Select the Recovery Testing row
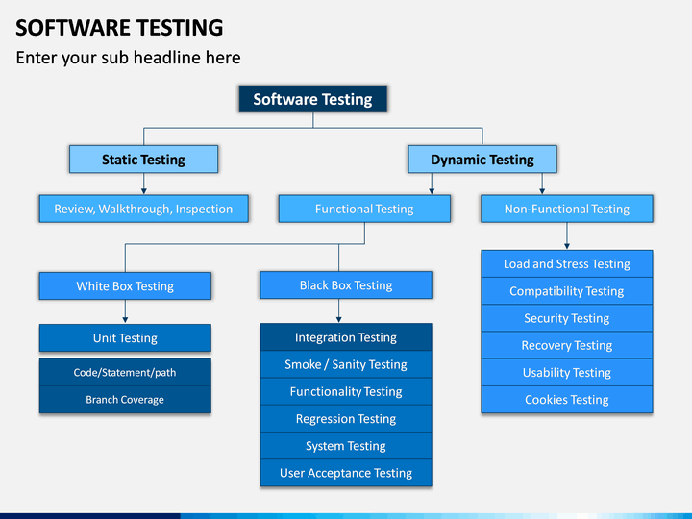692x519 pixels. pyautogui.click(x=567, y=345)
